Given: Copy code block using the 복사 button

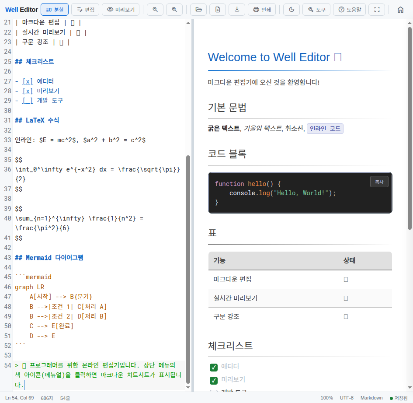Looking at the screenshot, I should (x=379, y=182).
